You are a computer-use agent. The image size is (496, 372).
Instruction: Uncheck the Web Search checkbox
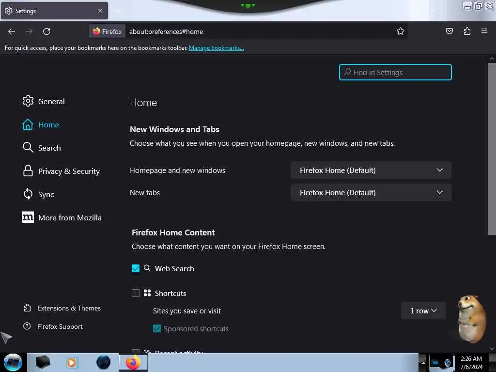click(136, 268)
